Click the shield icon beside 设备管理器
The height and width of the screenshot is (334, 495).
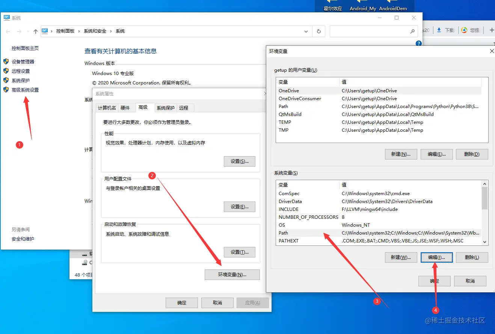click(6, 62)
